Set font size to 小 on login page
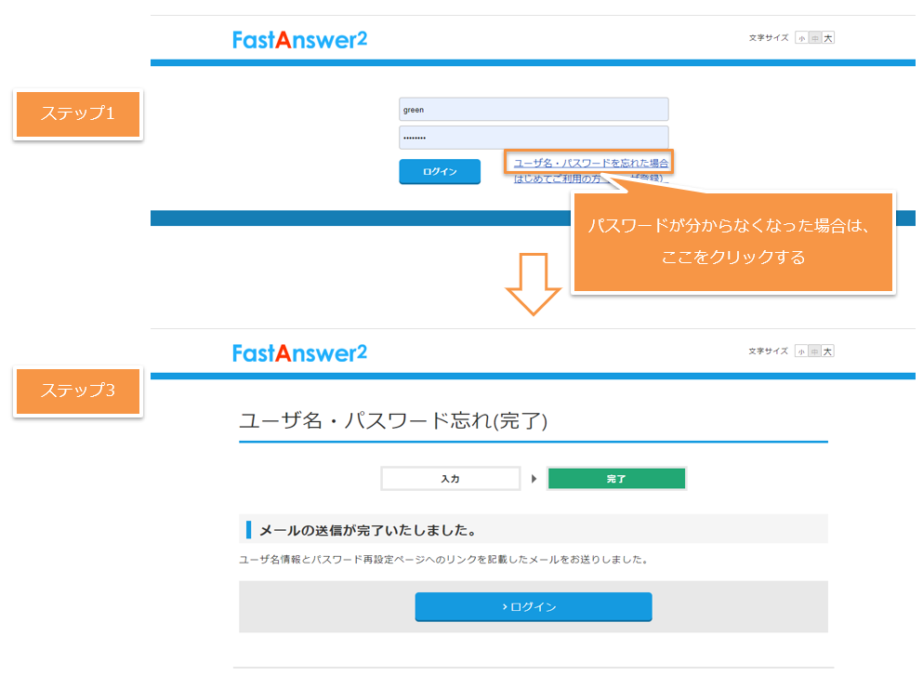 pyautogui.click(x=801, y=38)
